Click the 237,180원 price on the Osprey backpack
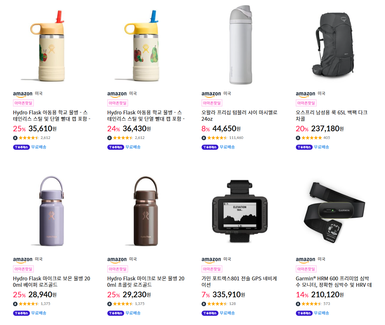Screen dimensions: 385x325 click(x=327, y=129)
